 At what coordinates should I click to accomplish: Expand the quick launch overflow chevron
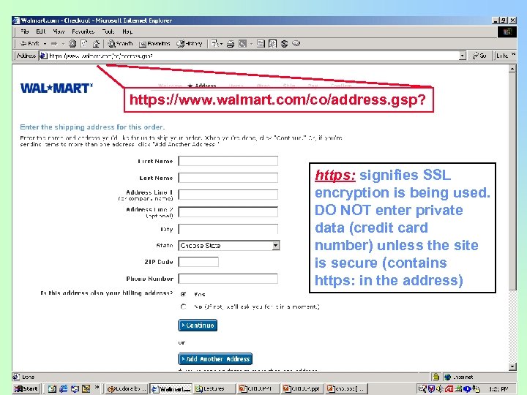click(97, 388)
